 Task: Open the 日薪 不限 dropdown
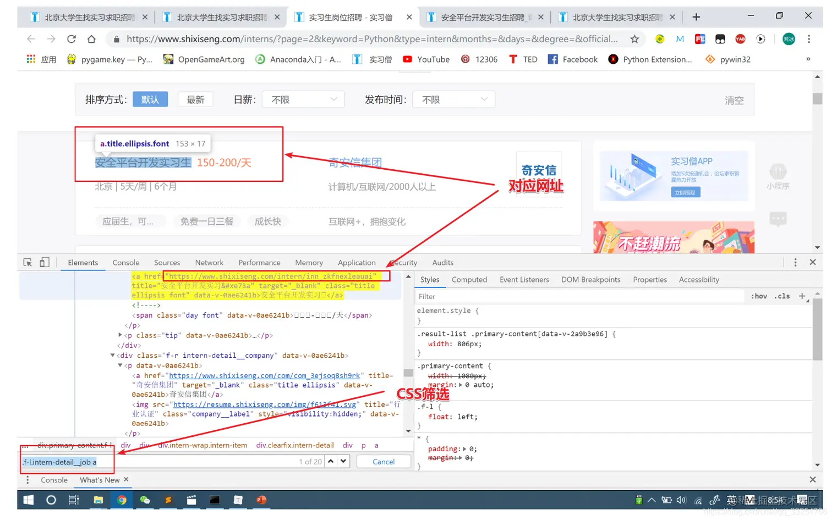(x=303, y=99)
